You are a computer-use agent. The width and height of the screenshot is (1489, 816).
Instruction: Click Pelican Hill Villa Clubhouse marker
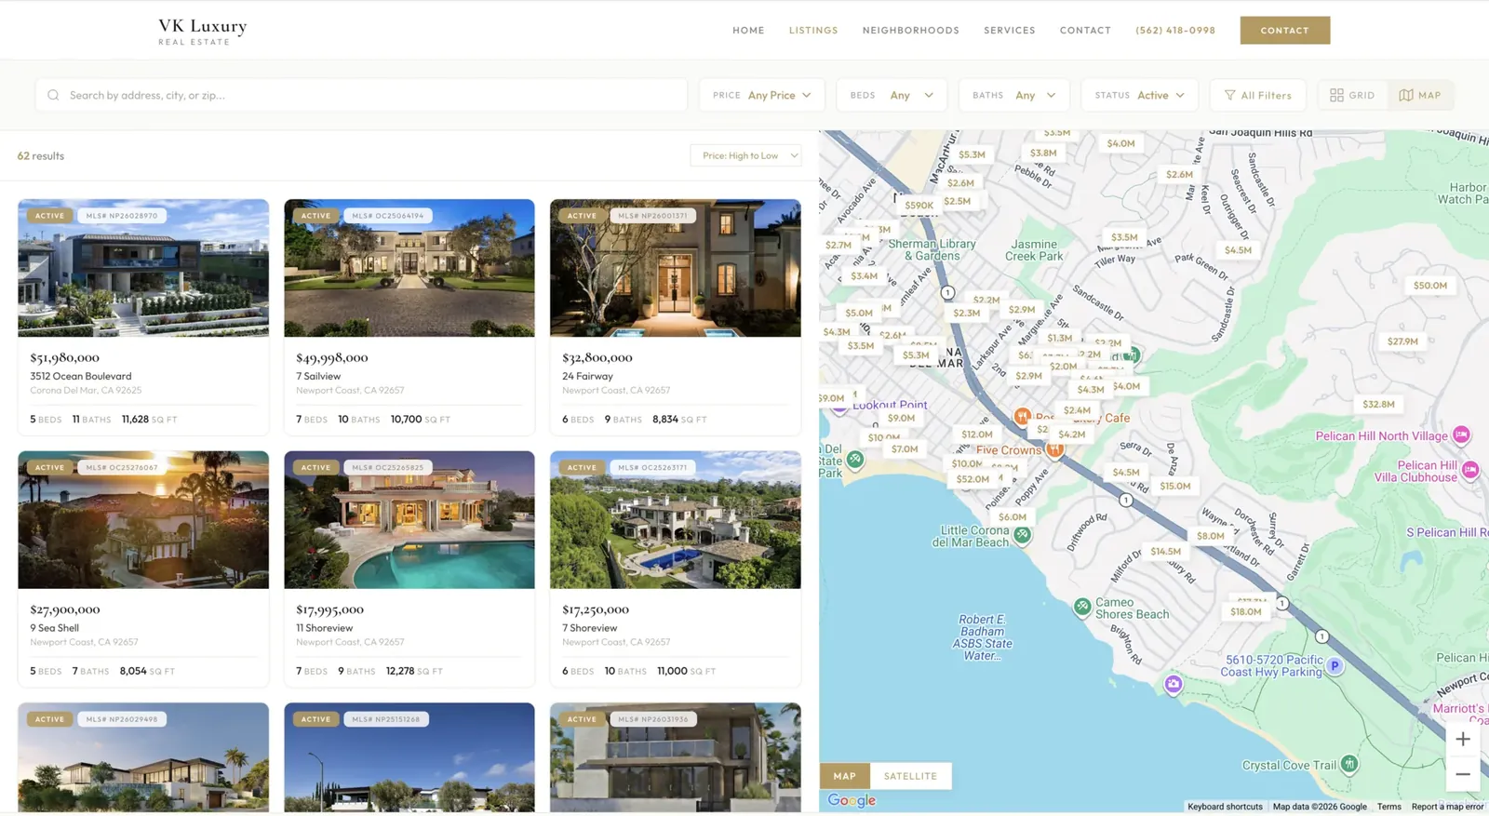tap(1470, 471)
